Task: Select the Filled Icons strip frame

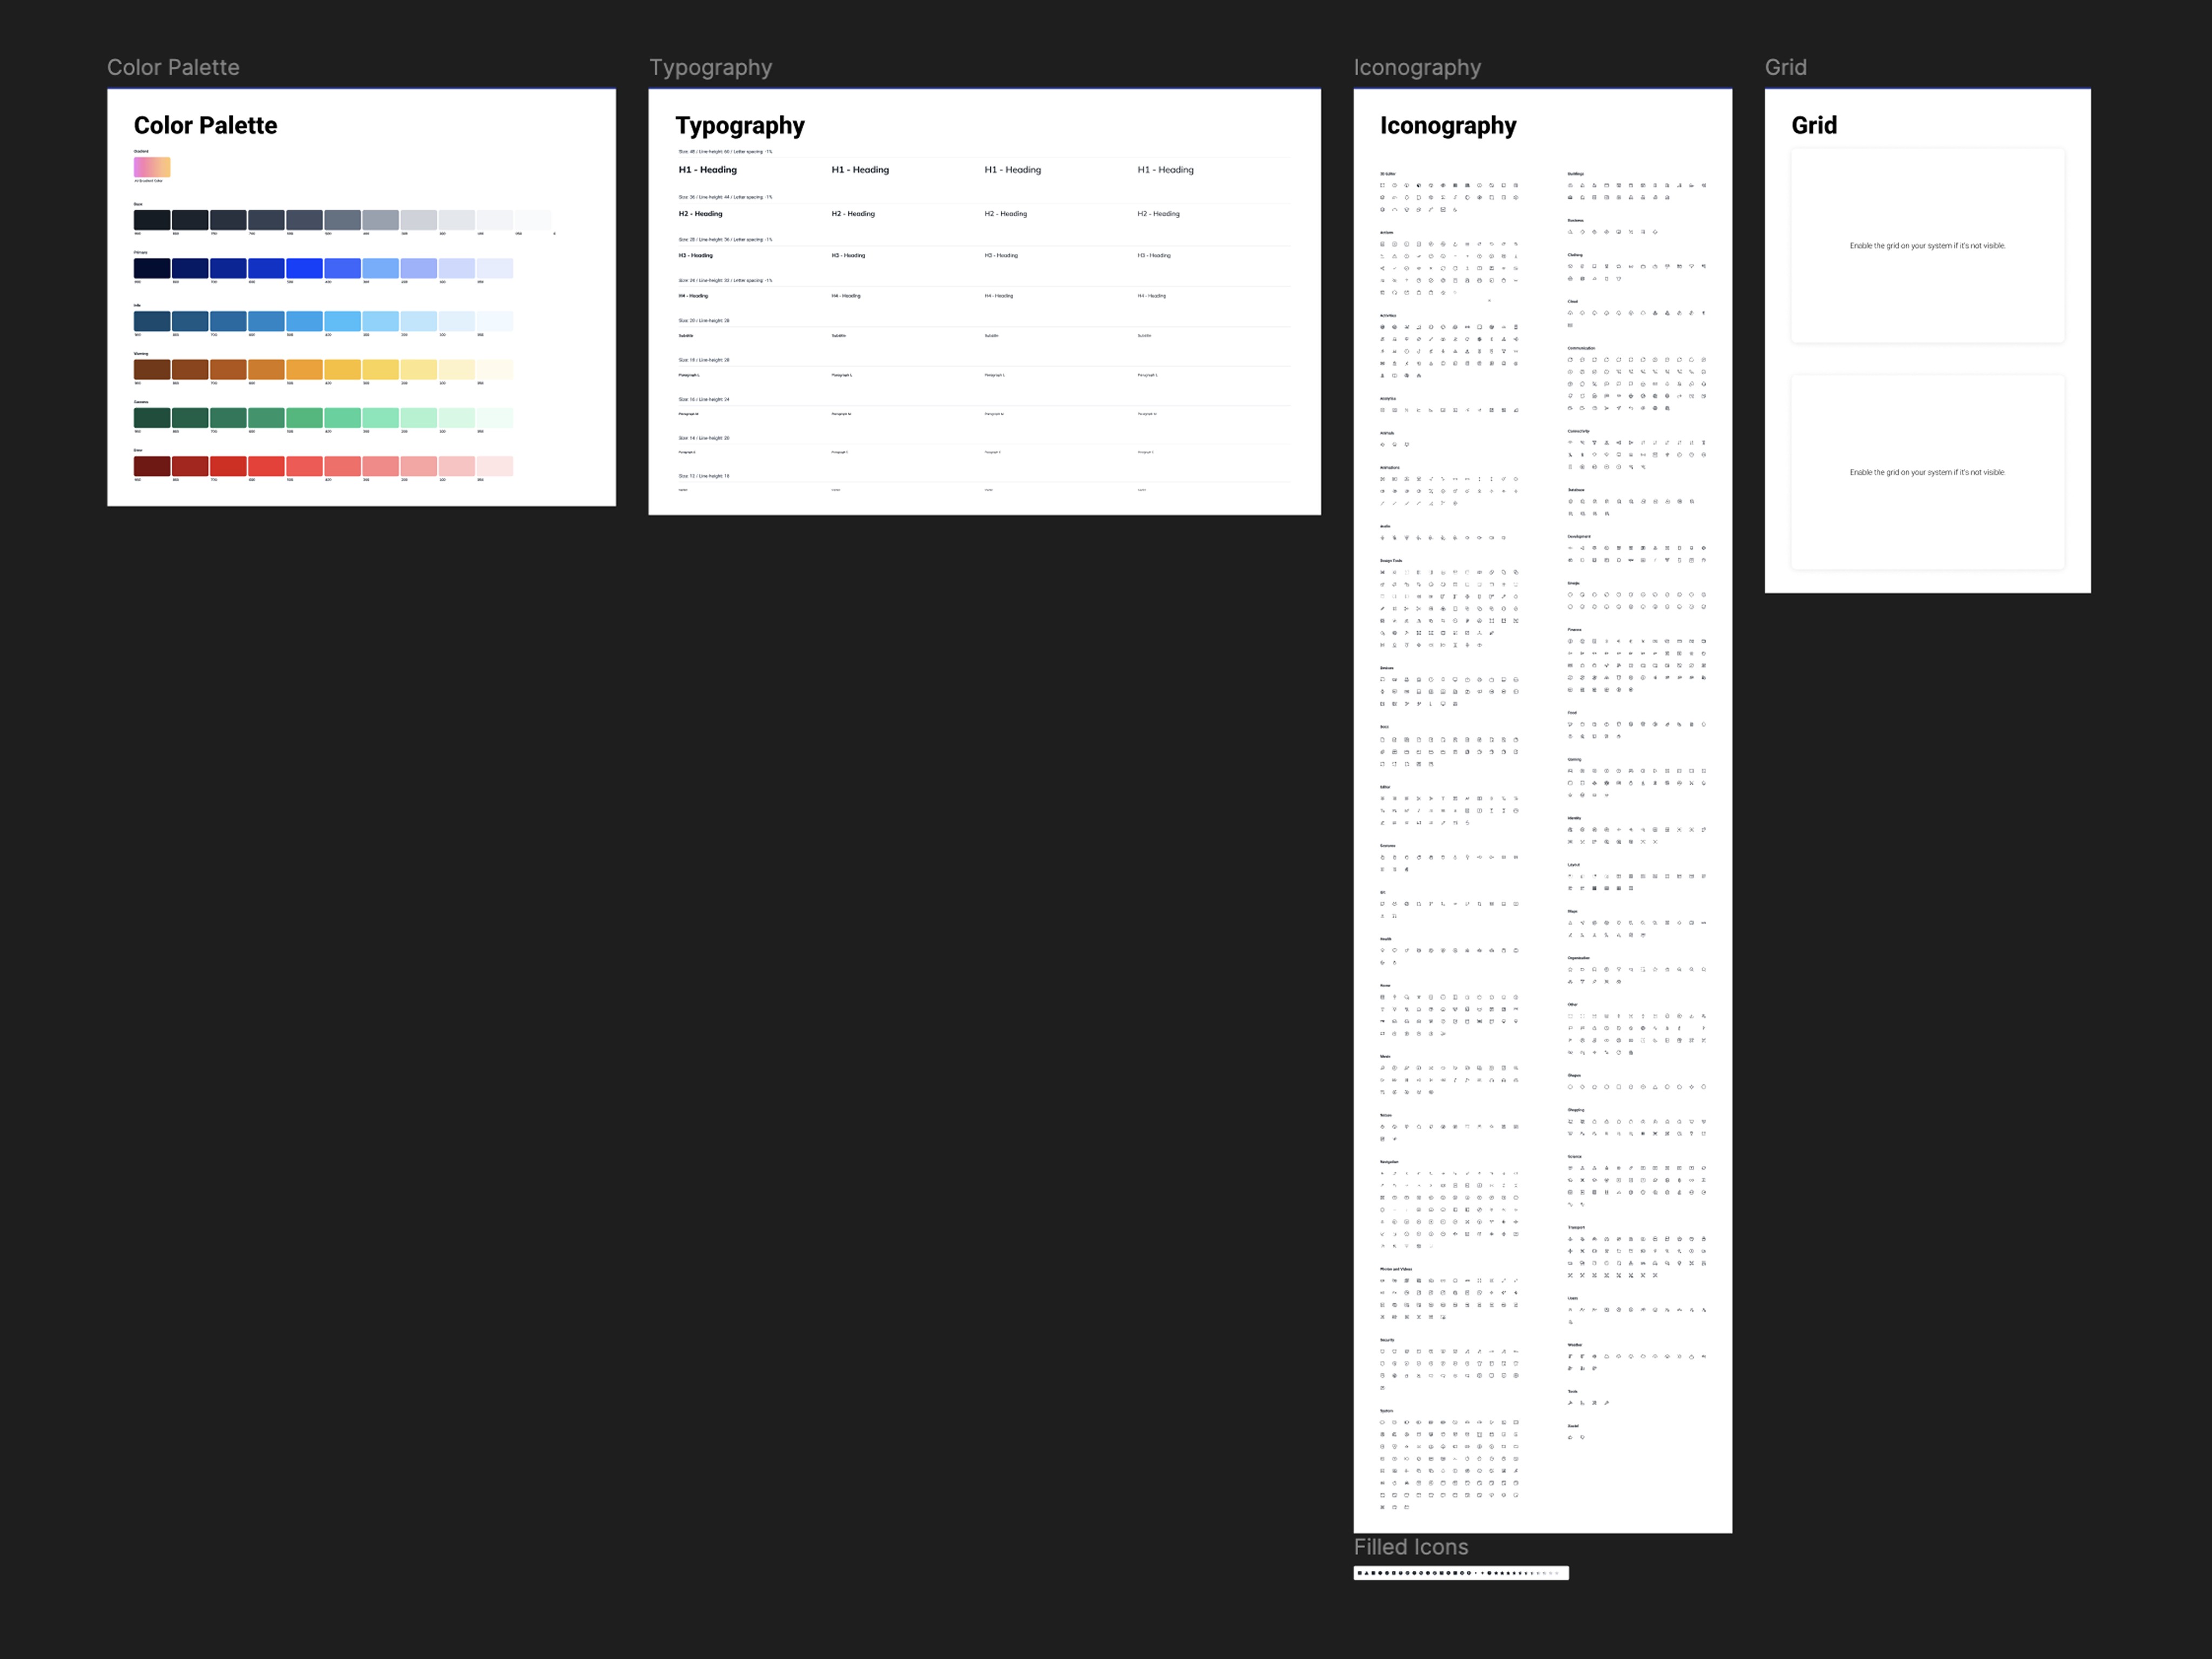Action: pos(1460,1573)
